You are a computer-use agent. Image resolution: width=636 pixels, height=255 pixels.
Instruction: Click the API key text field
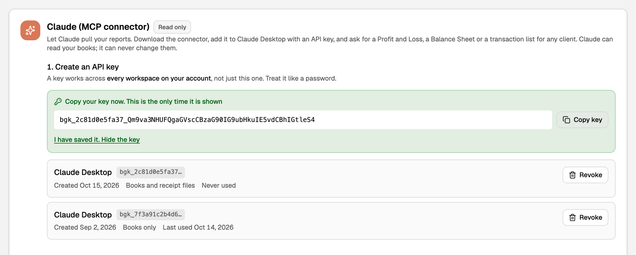303,120
